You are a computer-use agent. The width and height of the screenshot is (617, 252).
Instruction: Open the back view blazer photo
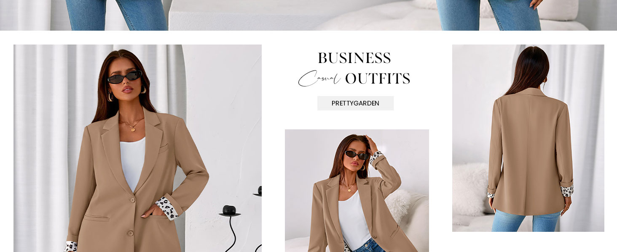528,138
